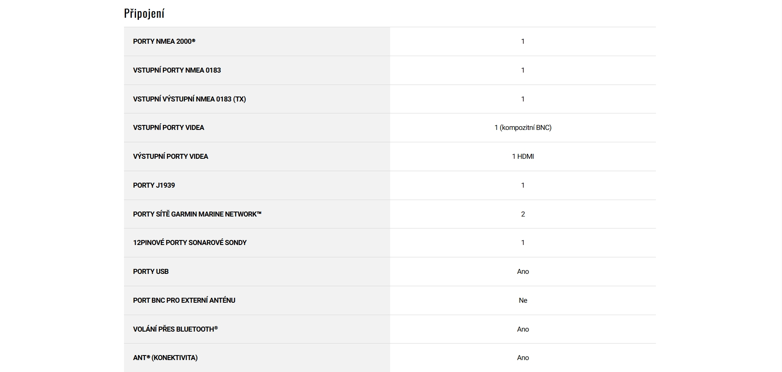Select the VSTUPNÍ PORTY VIDEA label
The width and height of the screenshot is (782, 372).
(169, 127)
